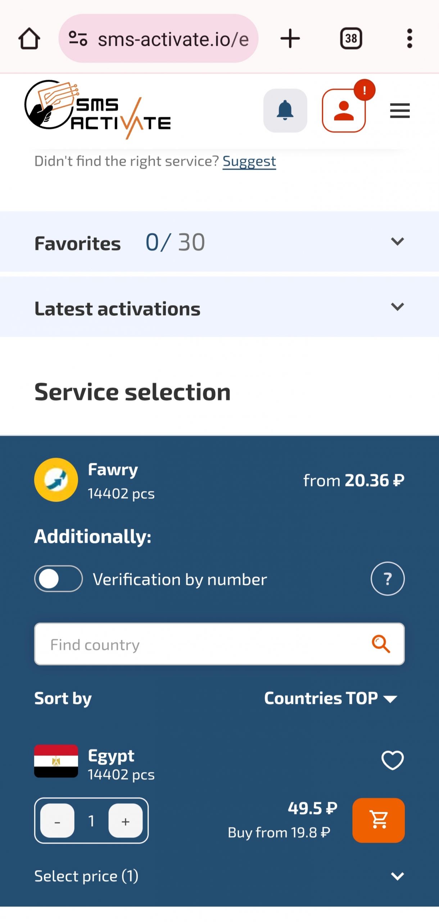Open the browser three-dot menu

coord(409,39)
